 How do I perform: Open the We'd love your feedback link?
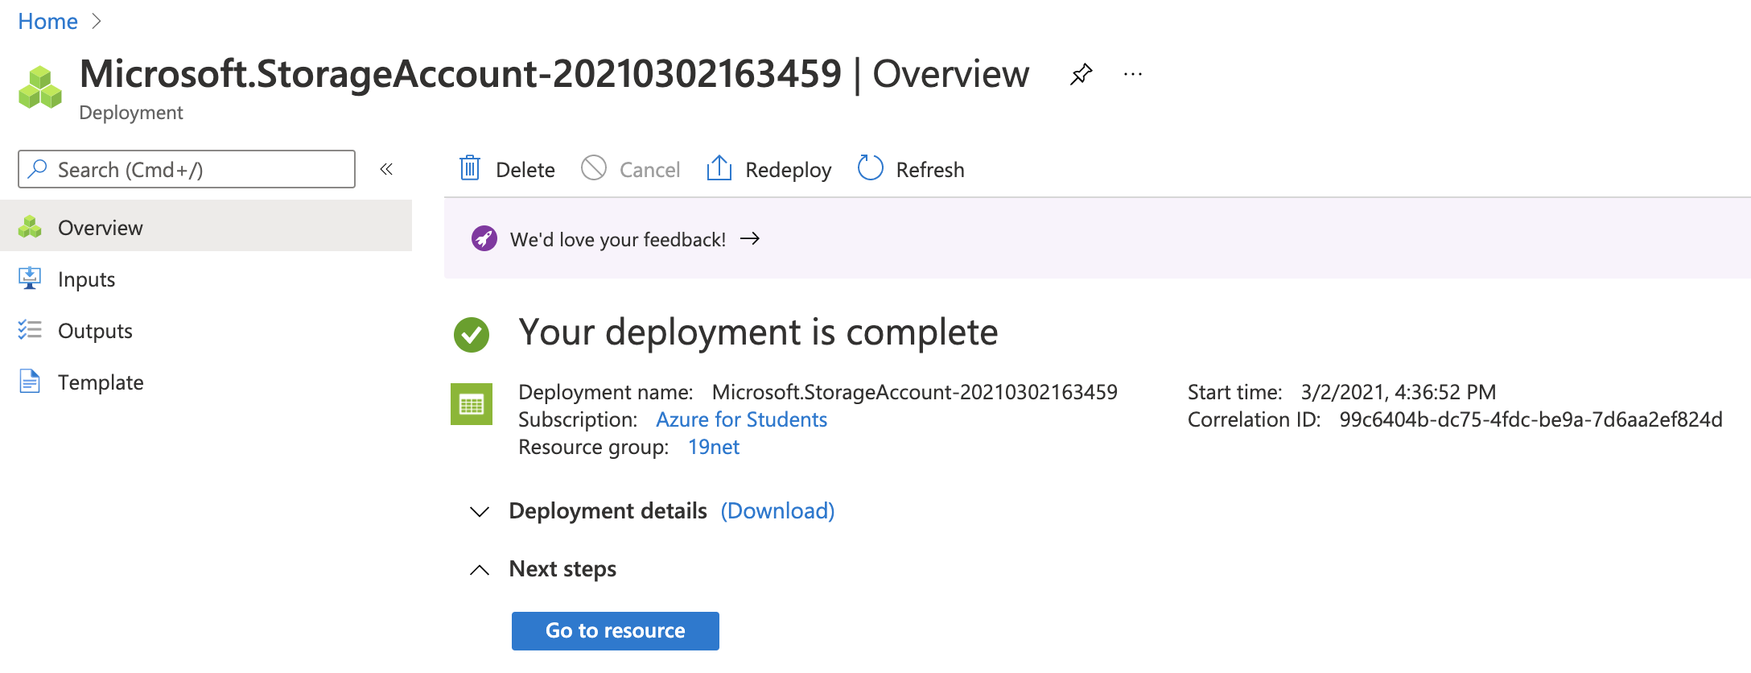tap(617, 239)
